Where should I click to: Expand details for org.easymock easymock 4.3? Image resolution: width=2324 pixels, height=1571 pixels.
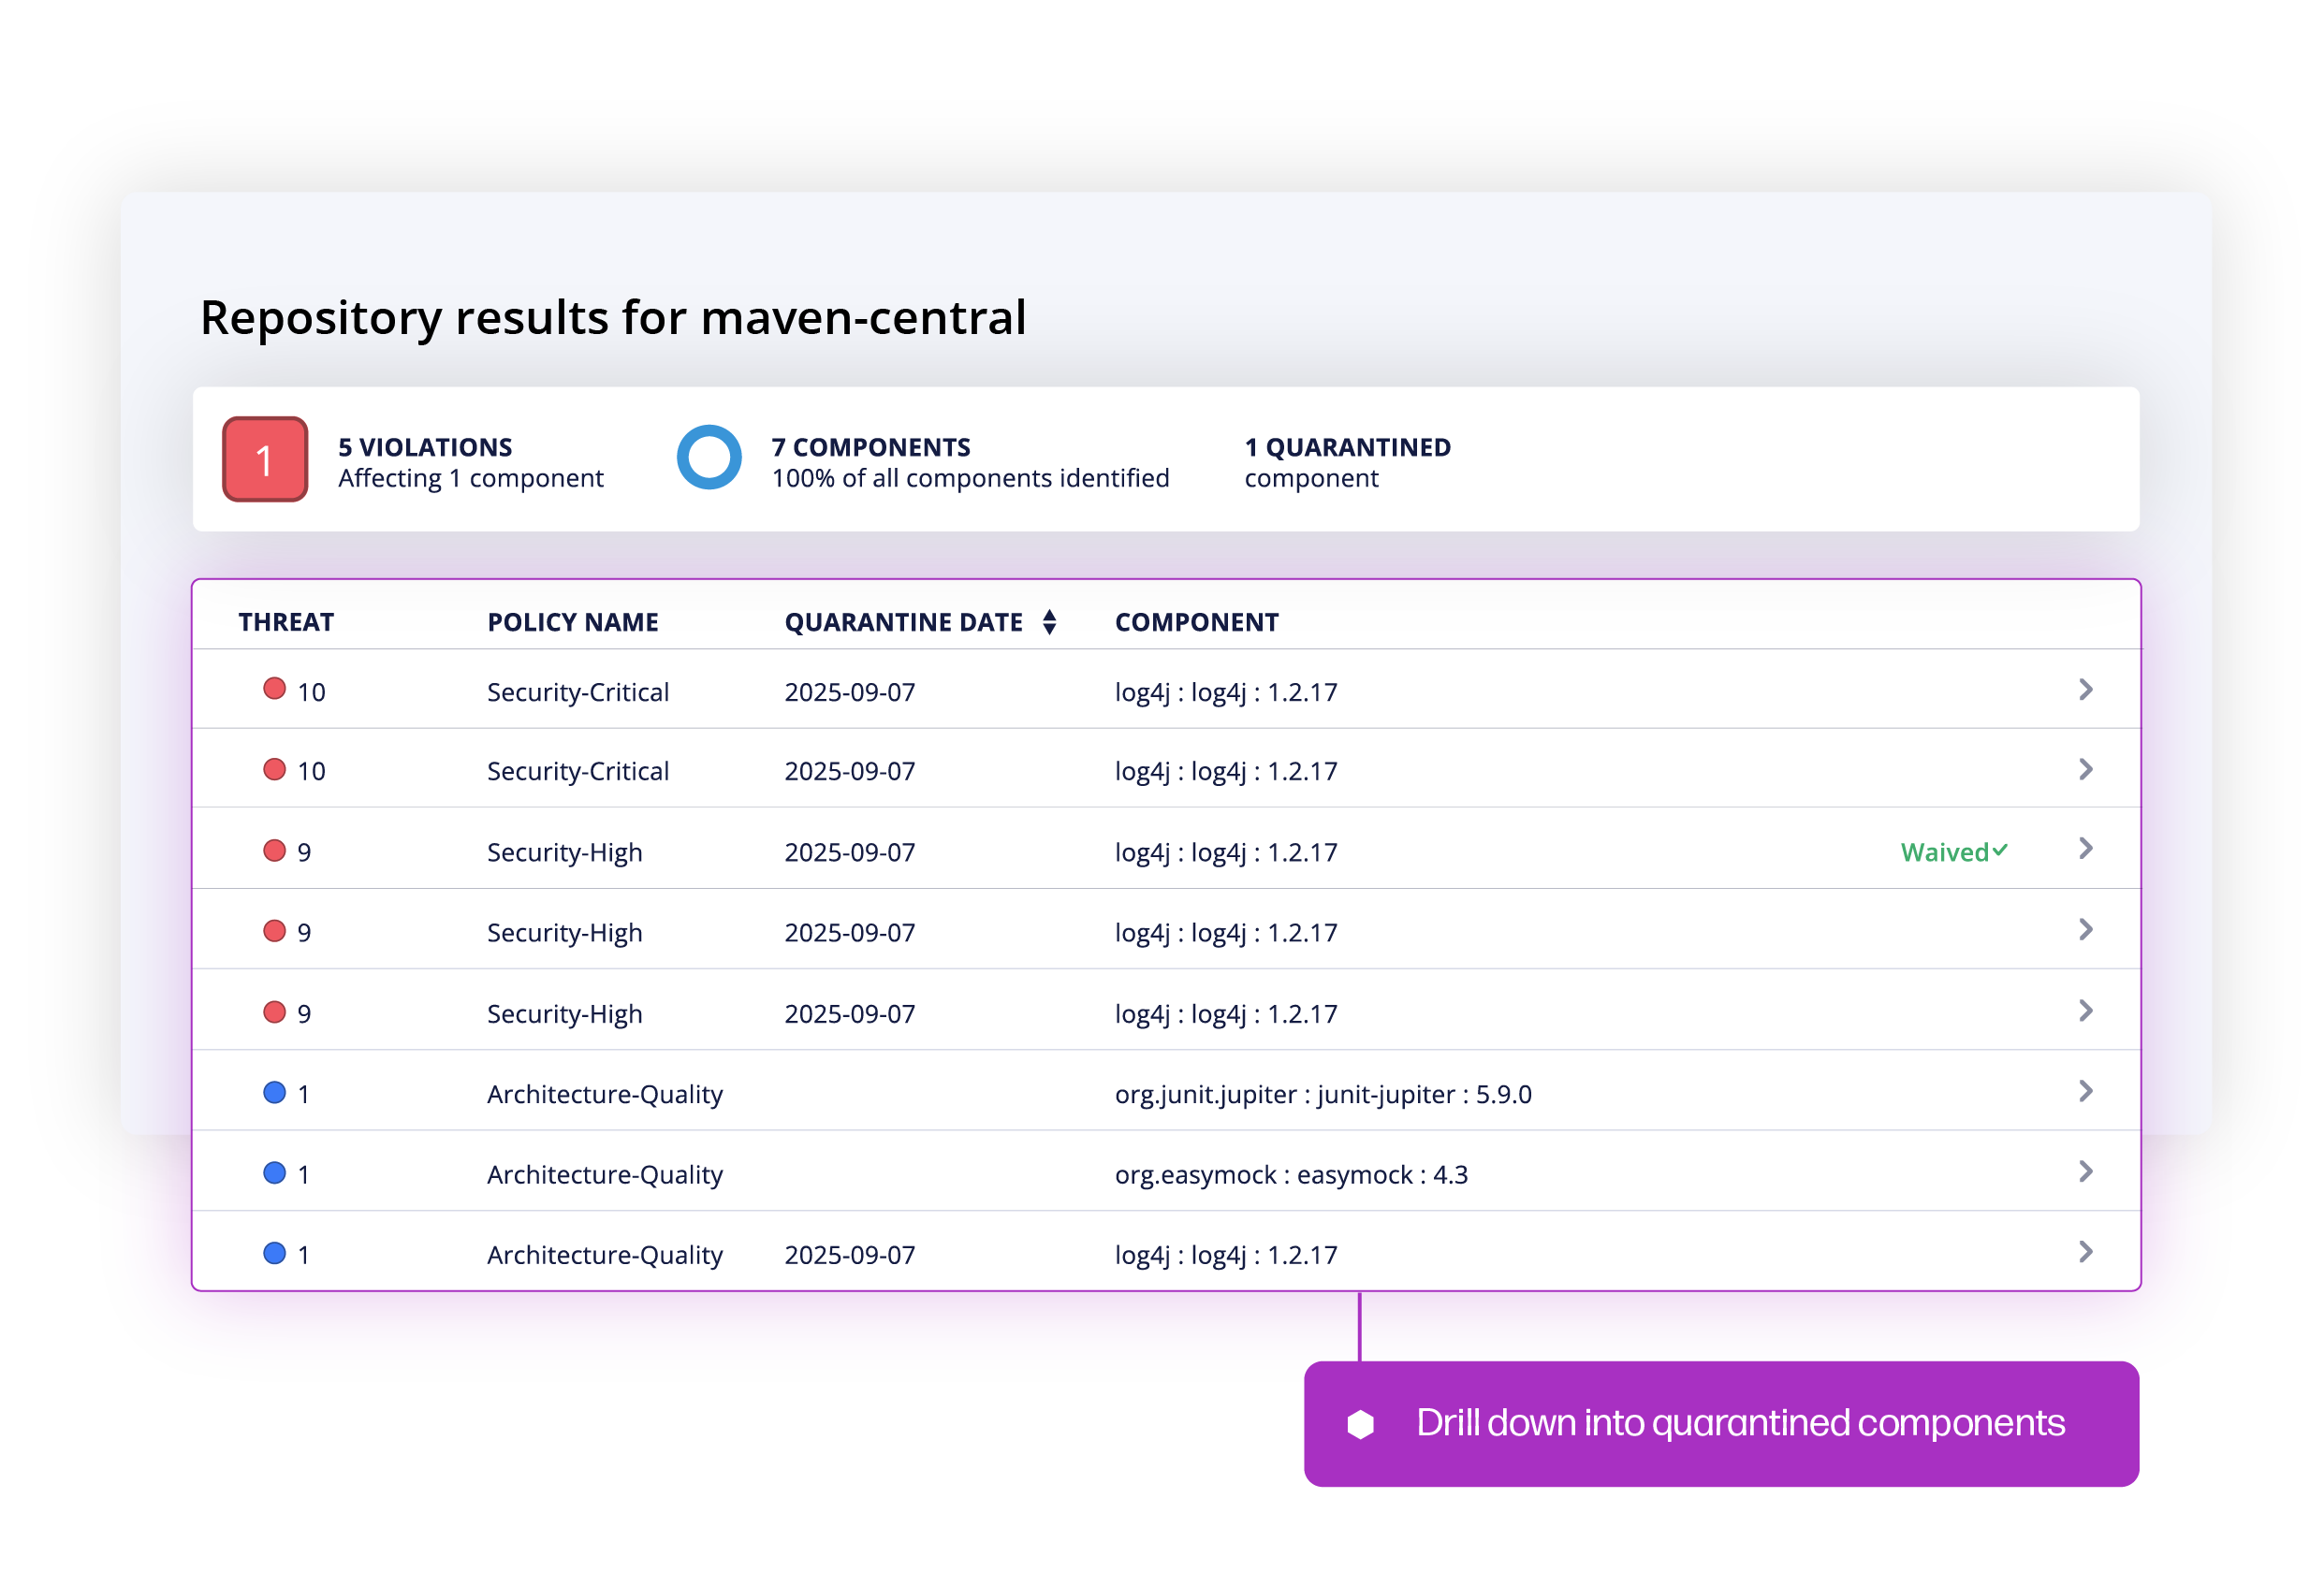click(2086, 1172)
